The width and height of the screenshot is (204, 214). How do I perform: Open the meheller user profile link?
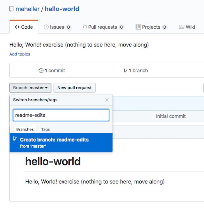click(x=27, y=9)
